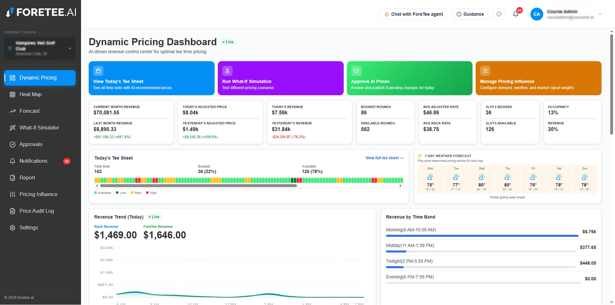Click the Live badge next to dashboard title
Screen dimensions: 615x305
pyautogui.click(x=228, y=42)
